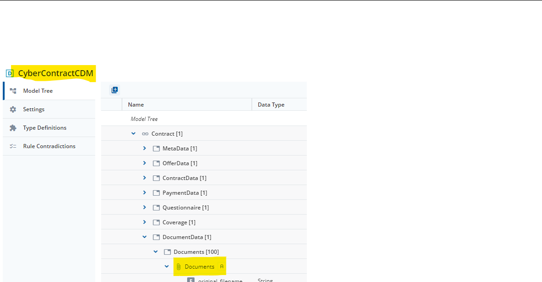Click the folder icon of Coverage [1]
The height and width of the screenshot is (282, 542).
coord(156,222)
